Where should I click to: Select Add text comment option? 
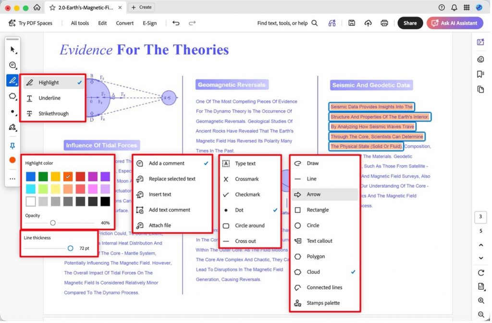[x=172, y=210]
